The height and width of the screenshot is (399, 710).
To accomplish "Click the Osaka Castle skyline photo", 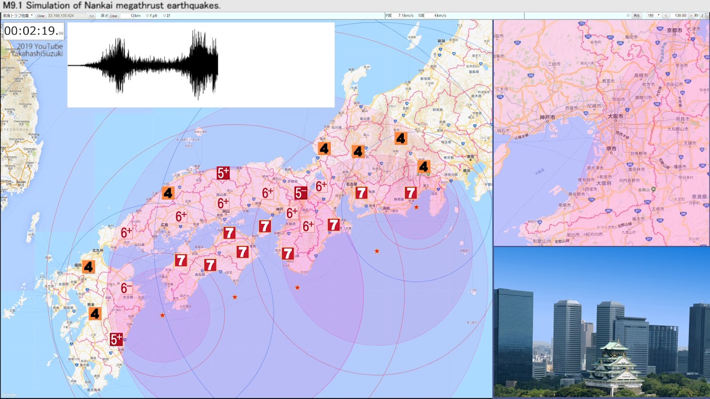I will coord(601,323).
